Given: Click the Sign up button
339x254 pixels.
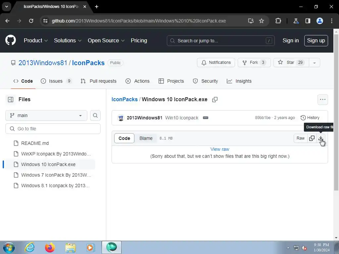Looking at the screenshot, I should [316, 41].
